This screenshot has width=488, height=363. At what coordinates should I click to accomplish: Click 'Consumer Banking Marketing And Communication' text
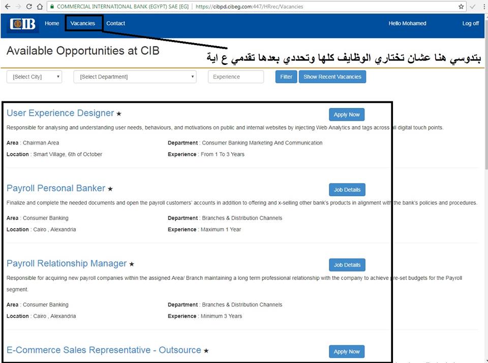[x=262, y=143]
